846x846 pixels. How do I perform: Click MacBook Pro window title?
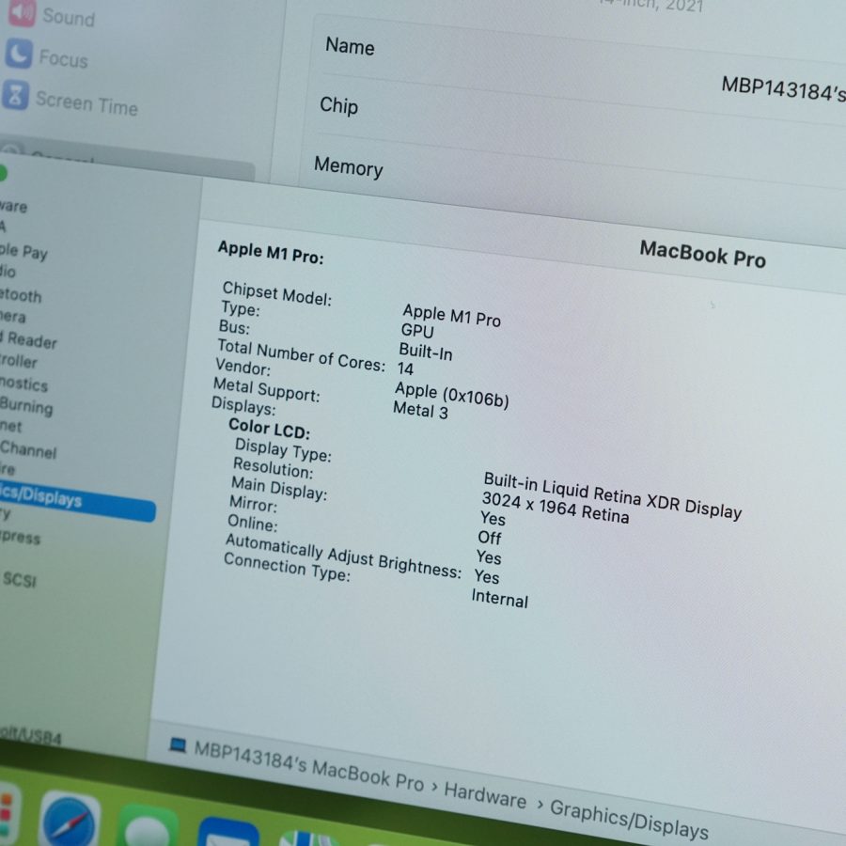[702, 254]
